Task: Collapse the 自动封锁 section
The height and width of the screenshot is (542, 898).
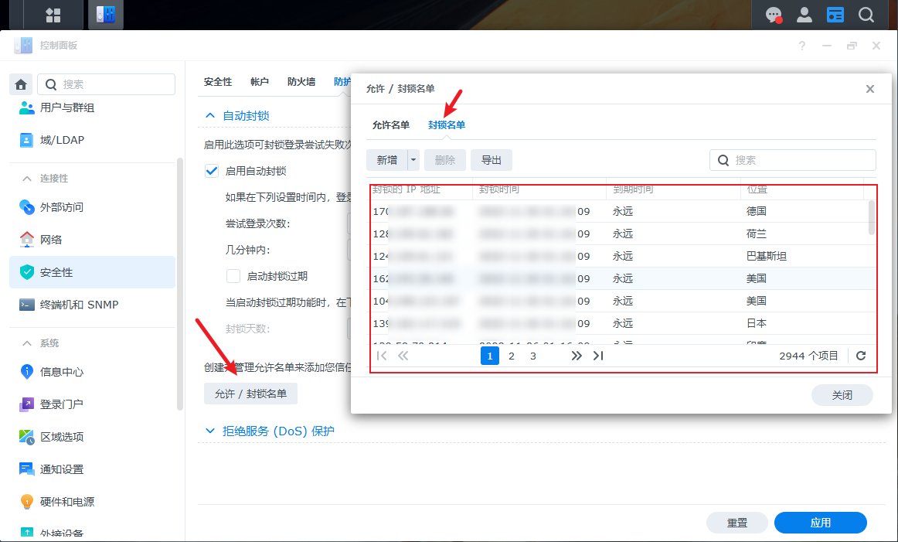Action: [x=210, y=115]
